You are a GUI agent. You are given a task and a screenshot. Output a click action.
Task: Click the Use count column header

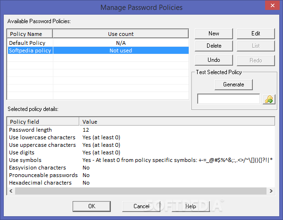tap(121, 34)
